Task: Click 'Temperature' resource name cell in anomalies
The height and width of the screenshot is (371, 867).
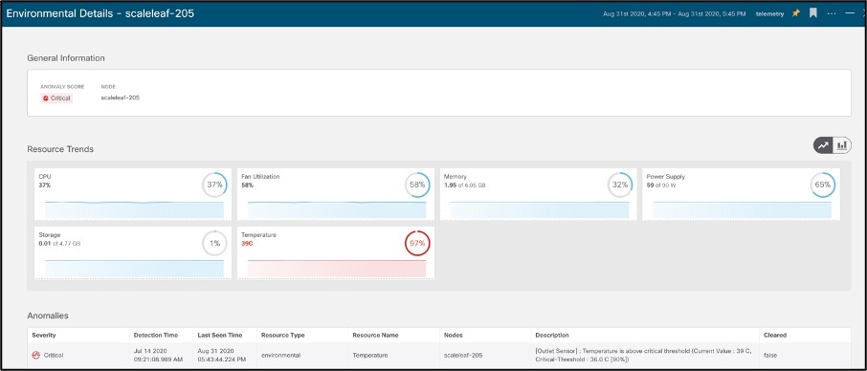Action: point(370,356)
